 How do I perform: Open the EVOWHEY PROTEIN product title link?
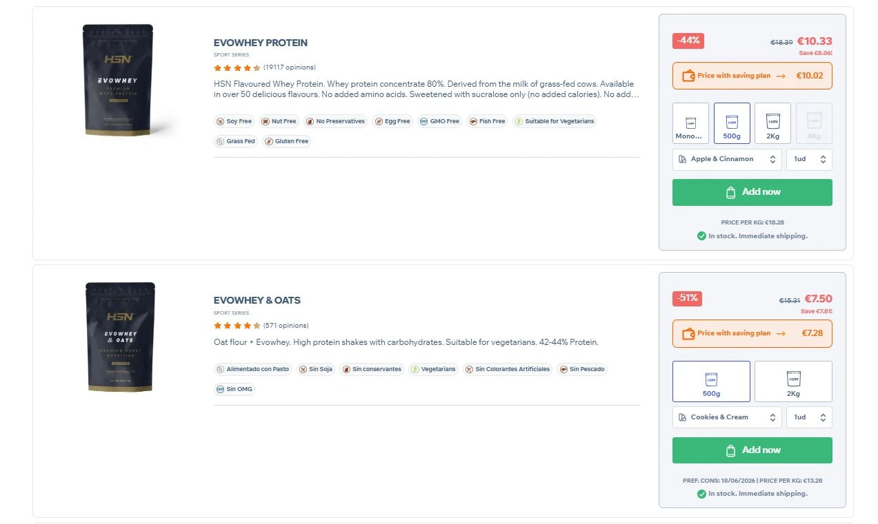pyautogui.click(x=261, y=43)
